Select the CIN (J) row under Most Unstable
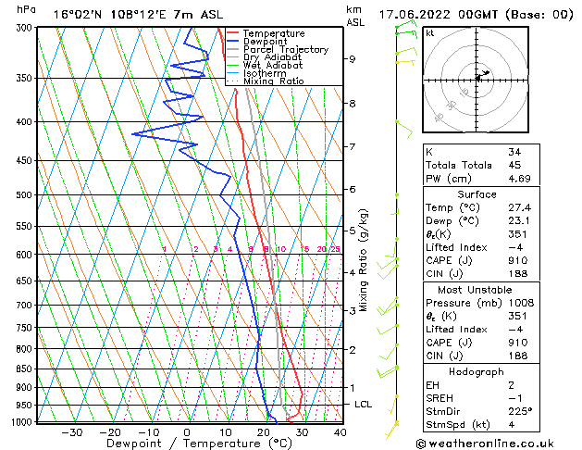 pos(481,356)
